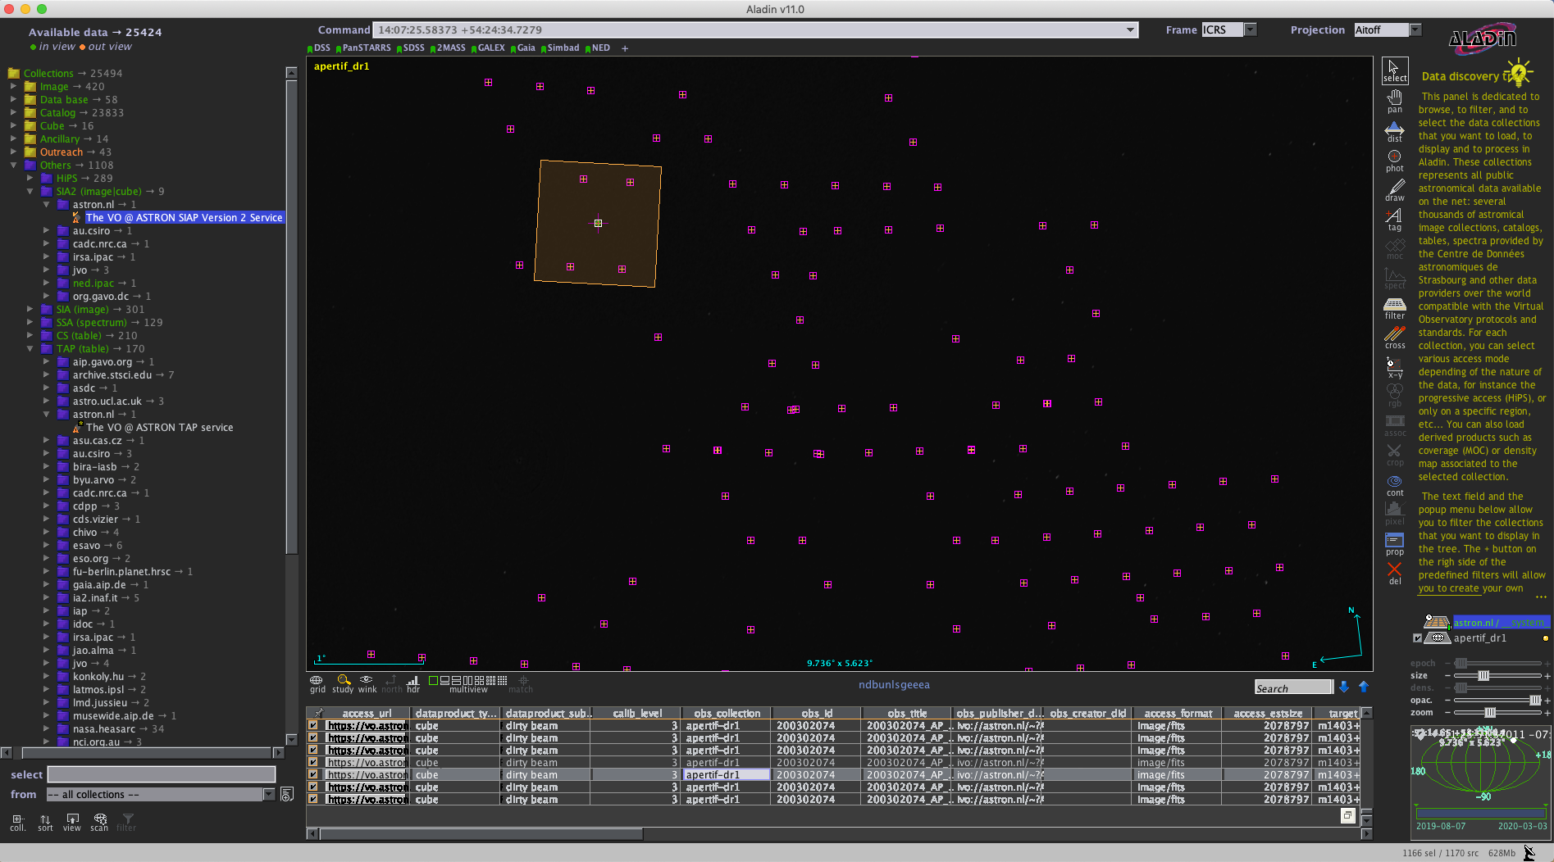Open first row access_url link
Viewport: 1554px width, 862px height.
[366, 725]
